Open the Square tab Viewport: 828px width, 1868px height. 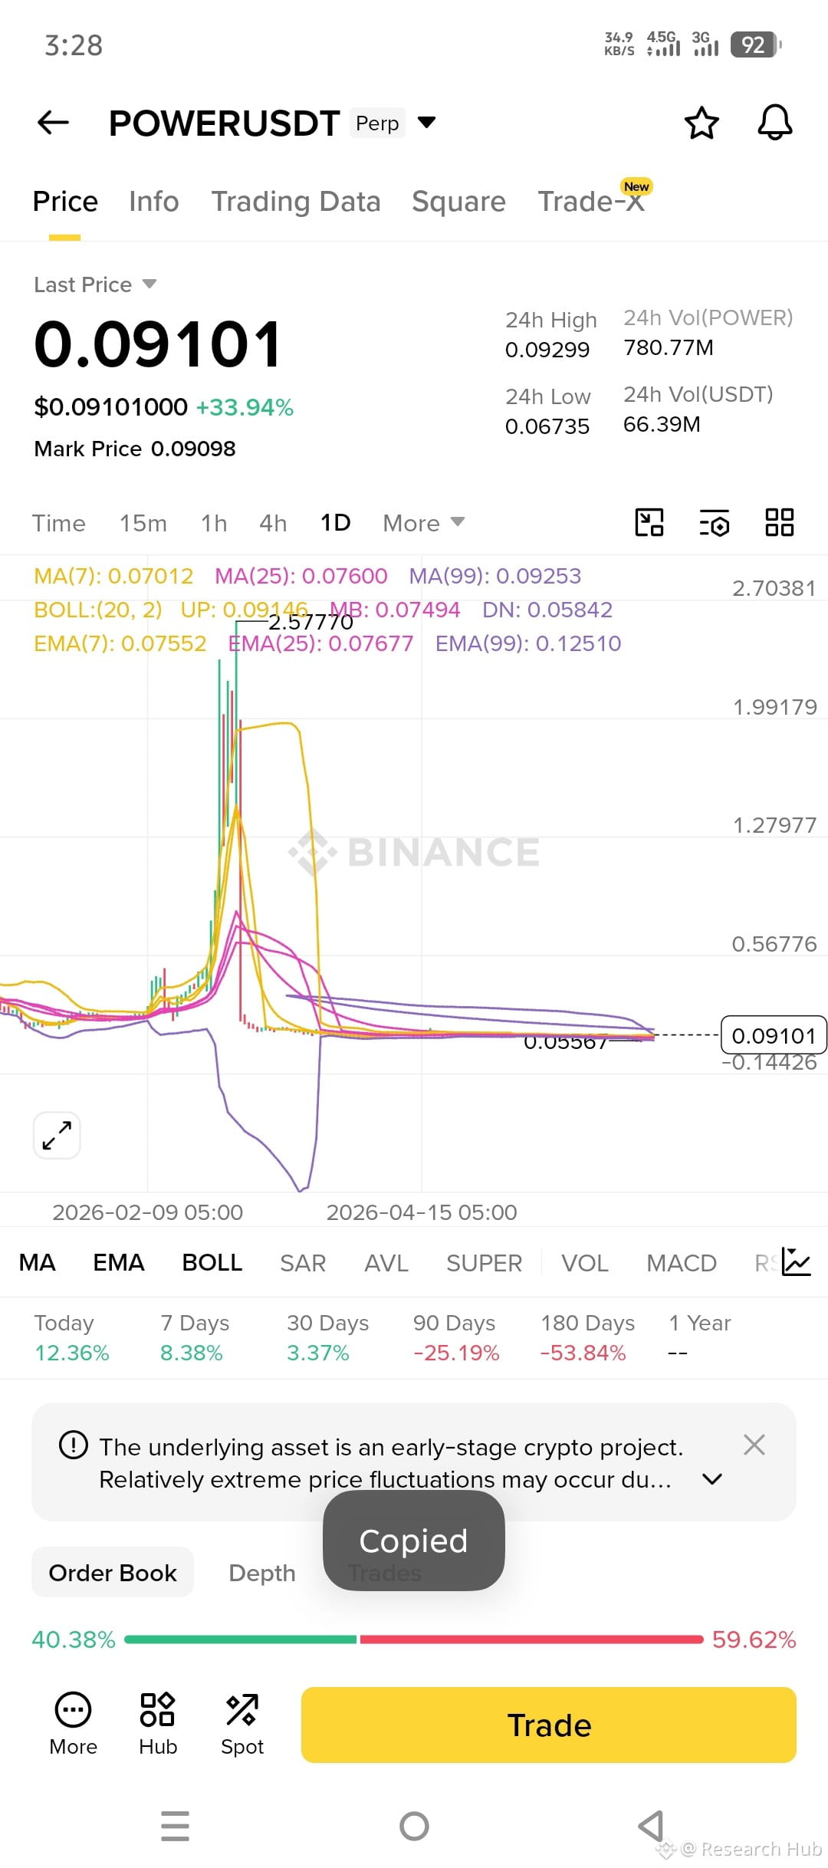[x=458, y=202]
